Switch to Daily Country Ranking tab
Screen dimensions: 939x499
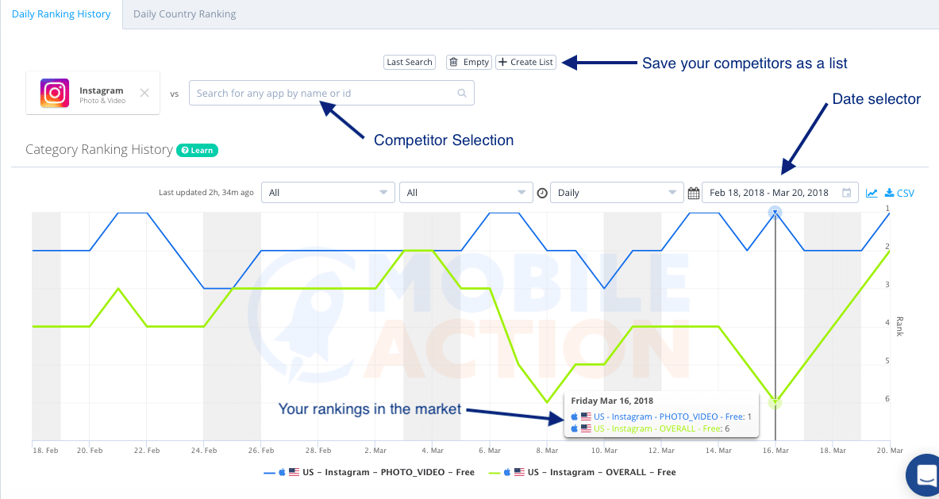[184, 14]
